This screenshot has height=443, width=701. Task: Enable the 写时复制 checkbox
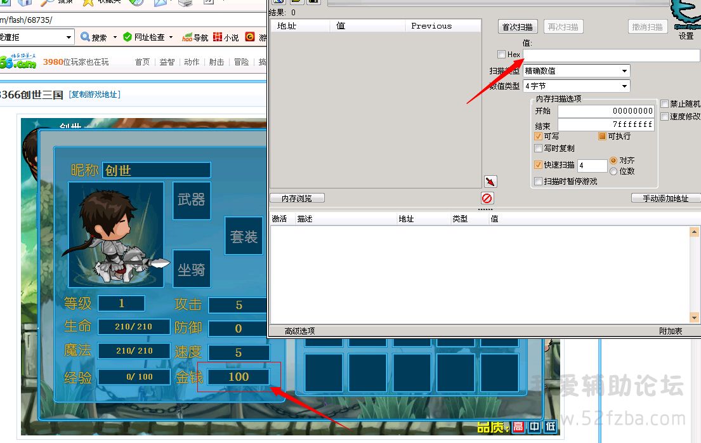[x=538, y=148]
